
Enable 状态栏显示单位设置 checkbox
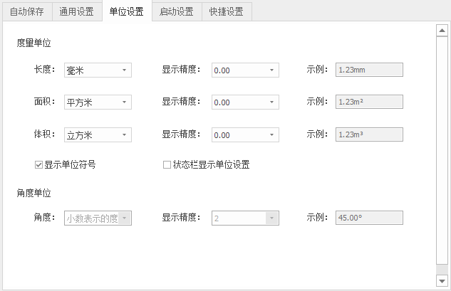click(x=167, y=165)
